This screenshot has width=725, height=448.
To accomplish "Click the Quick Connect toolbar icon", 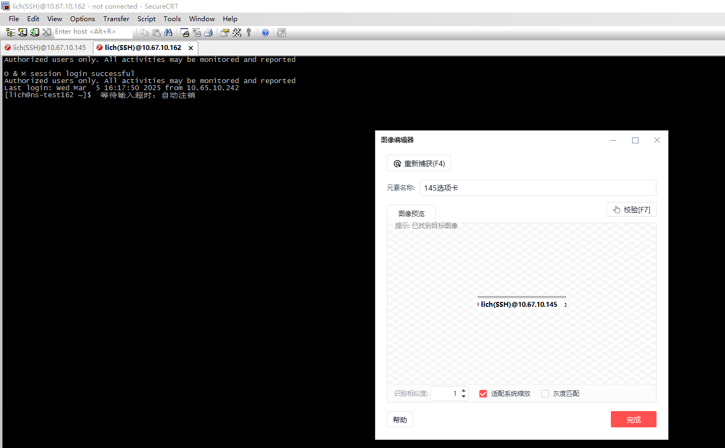I will (23, 33).
